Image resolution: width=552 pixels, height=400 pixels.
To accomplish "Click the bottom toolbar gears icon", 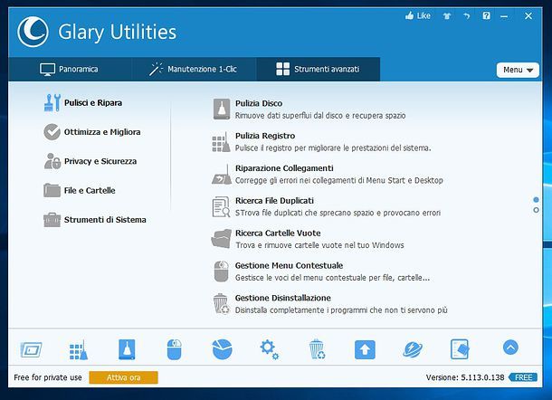I will (x=270, y=349).
